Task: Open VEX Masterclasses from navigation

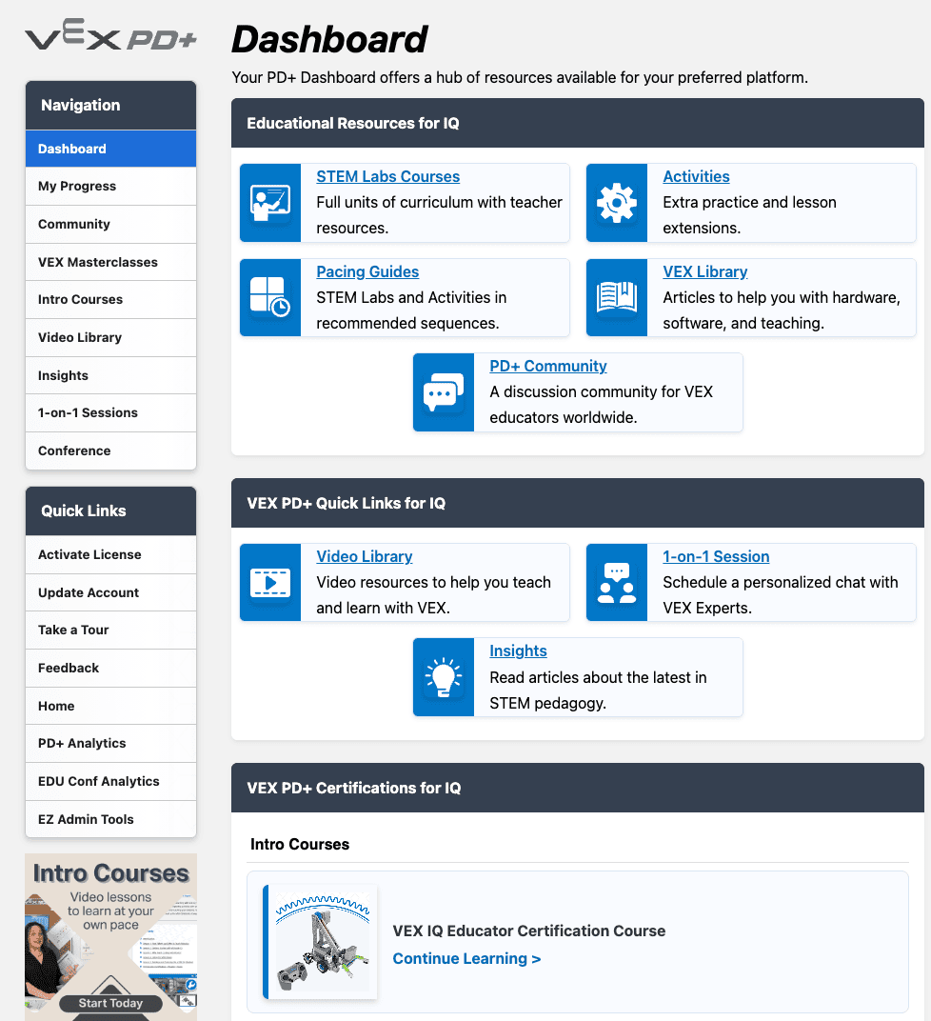Action: coord(96,262)
